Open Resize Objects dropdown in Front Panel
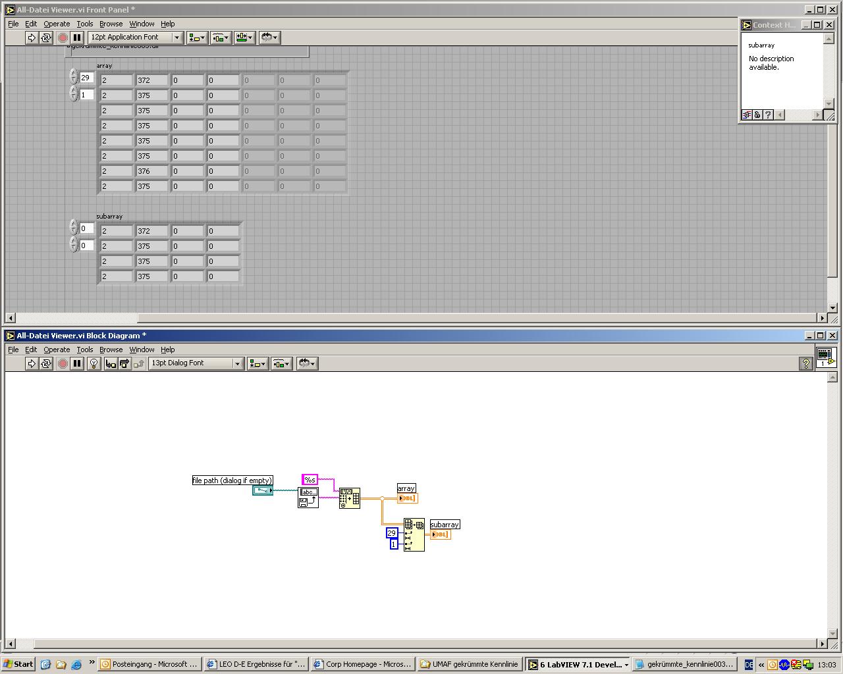The height and width of the screenshot is (674, 843). click(x=245, y=38)
